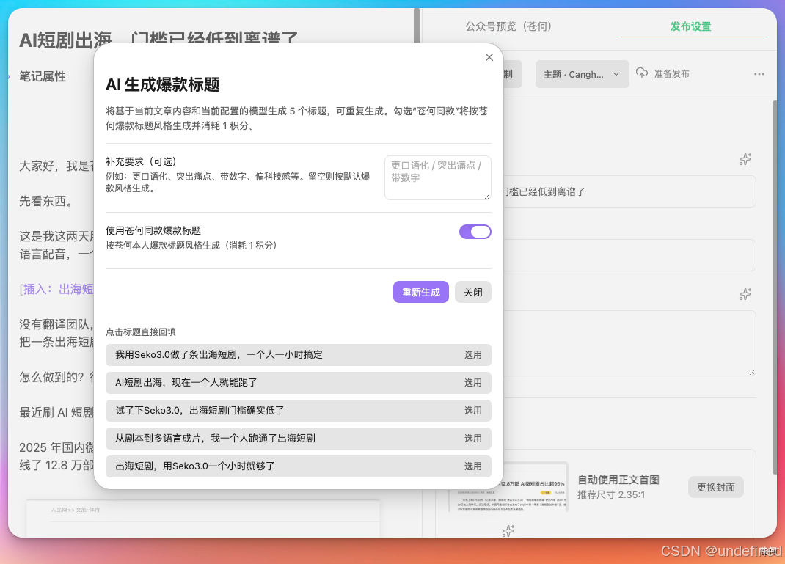This screenshot has height=564, width=785.
Task: Click the empty input below the title field
Action: (629, 255)
